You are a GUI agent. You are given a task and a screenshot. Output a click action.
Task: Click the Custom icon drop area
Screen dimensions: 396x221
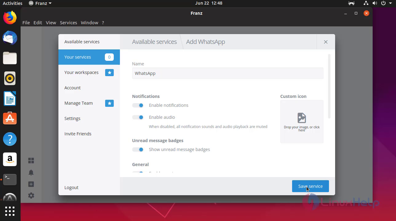pyautogui.click(x=302, y=122)
